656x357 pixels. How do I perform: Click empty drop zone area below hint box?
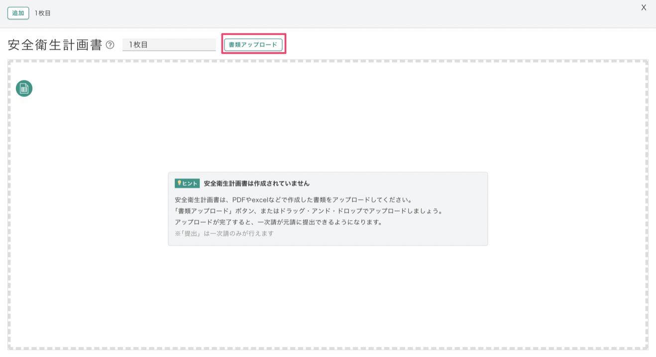(328, 298)
